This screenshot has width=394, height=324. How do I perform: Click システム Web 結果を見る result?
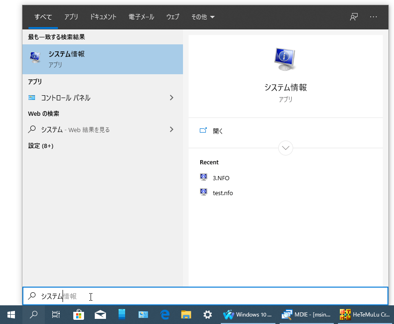pyautogui.click(x=103, y=129)
